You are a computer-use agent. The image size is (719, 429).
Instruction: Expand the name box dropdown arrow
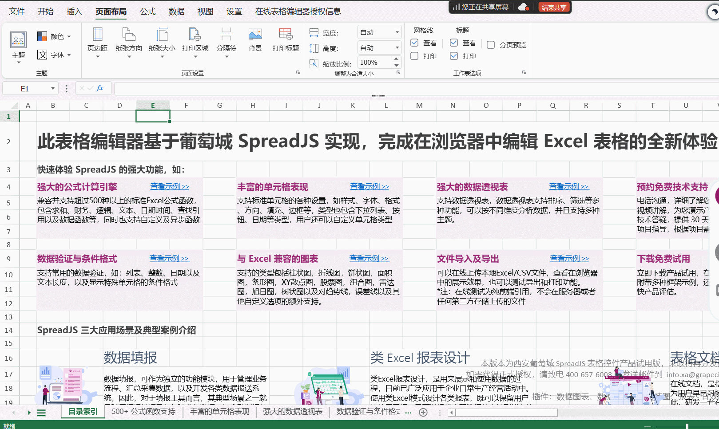point(53,88)
